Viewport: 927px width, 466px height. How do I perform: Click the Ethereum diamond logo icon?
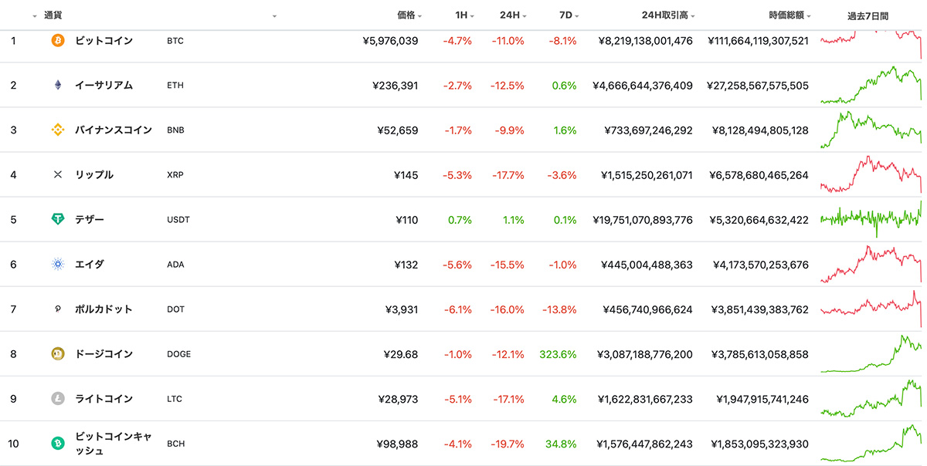tap(58, 85)
